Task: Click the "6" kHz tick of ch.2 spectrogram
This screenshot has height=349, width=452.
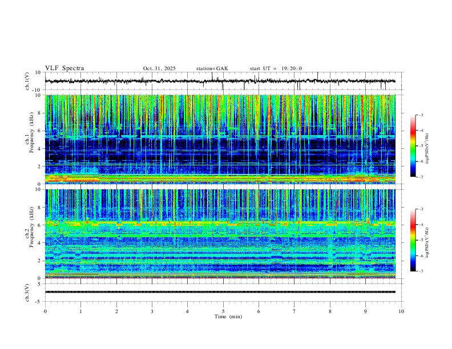Action: click(40, 225)
